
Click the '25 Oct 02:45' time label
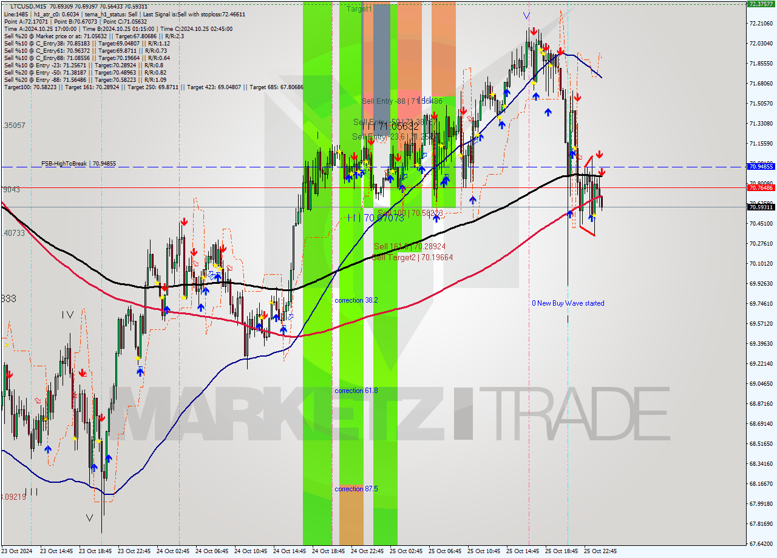point(407,551)
